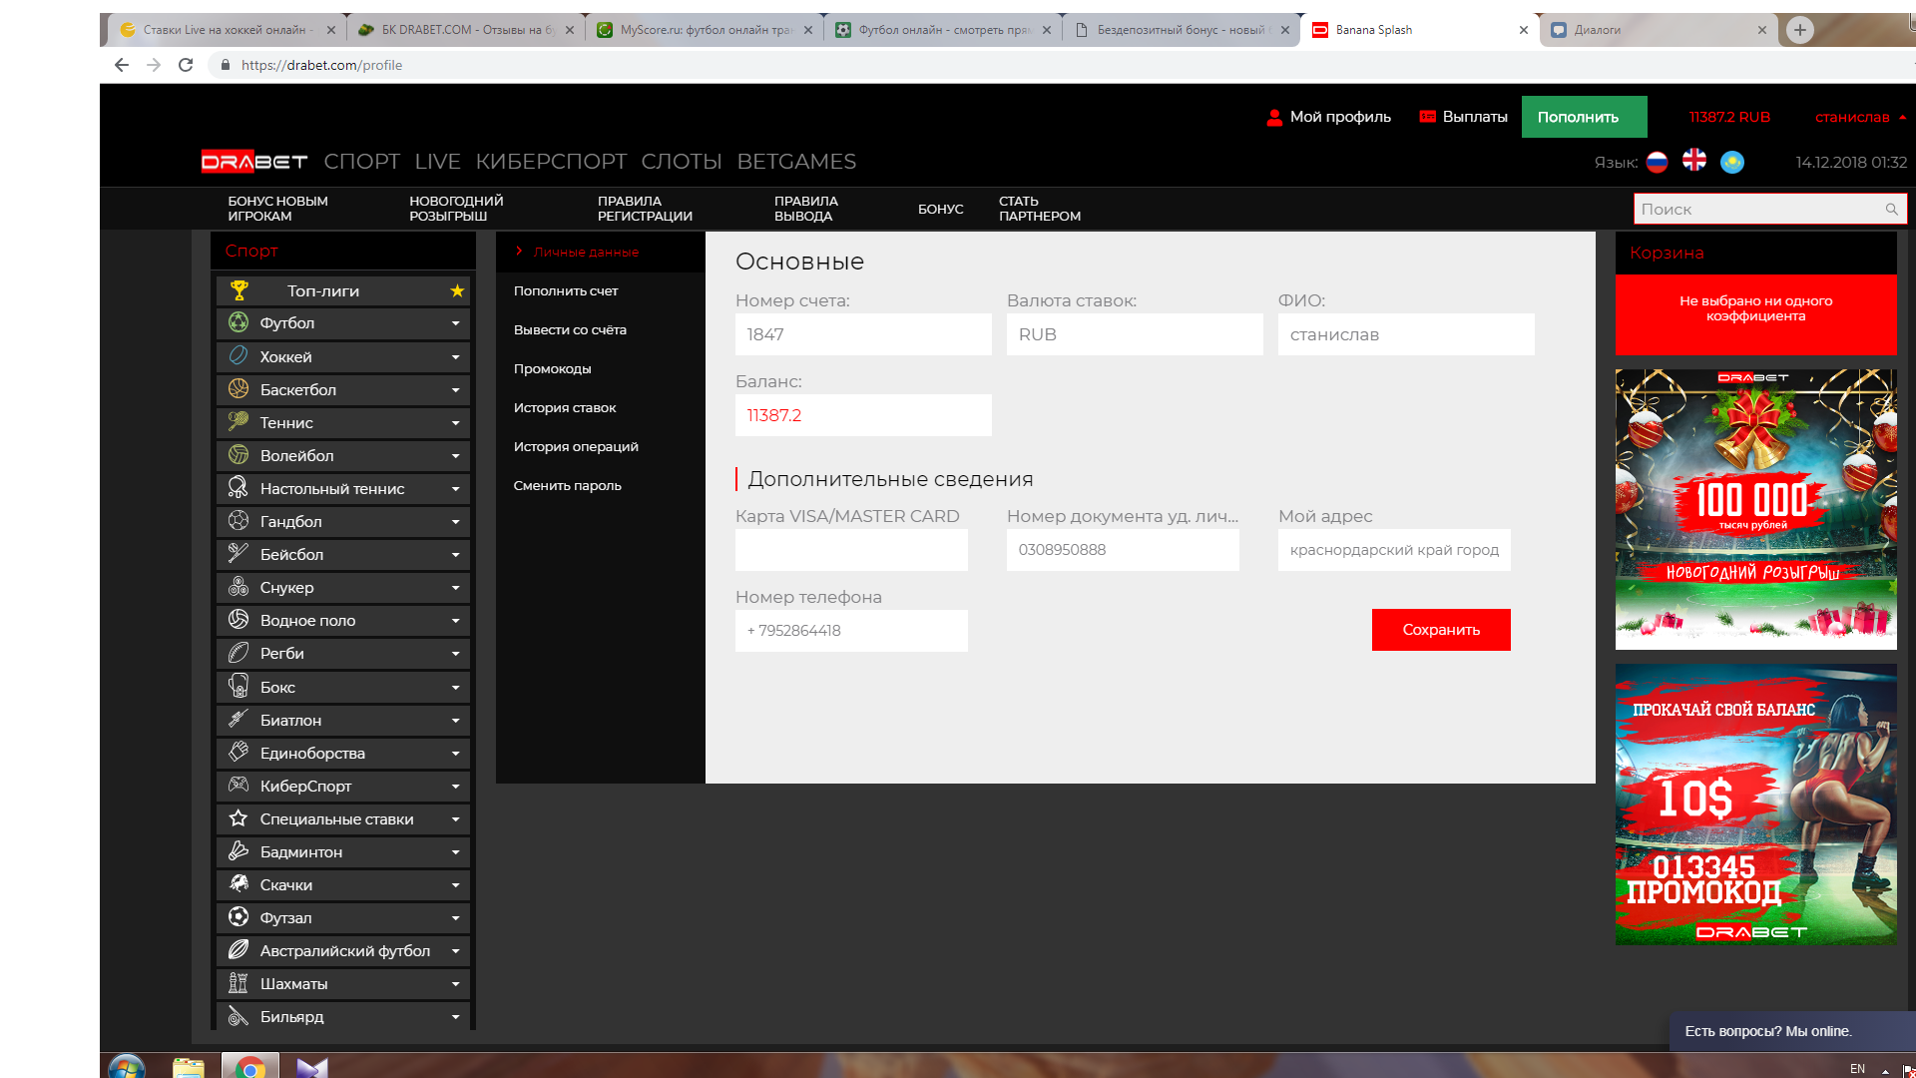Open Пополнить счет profile menu item
1916x1078 pixels.
[566, 290]
